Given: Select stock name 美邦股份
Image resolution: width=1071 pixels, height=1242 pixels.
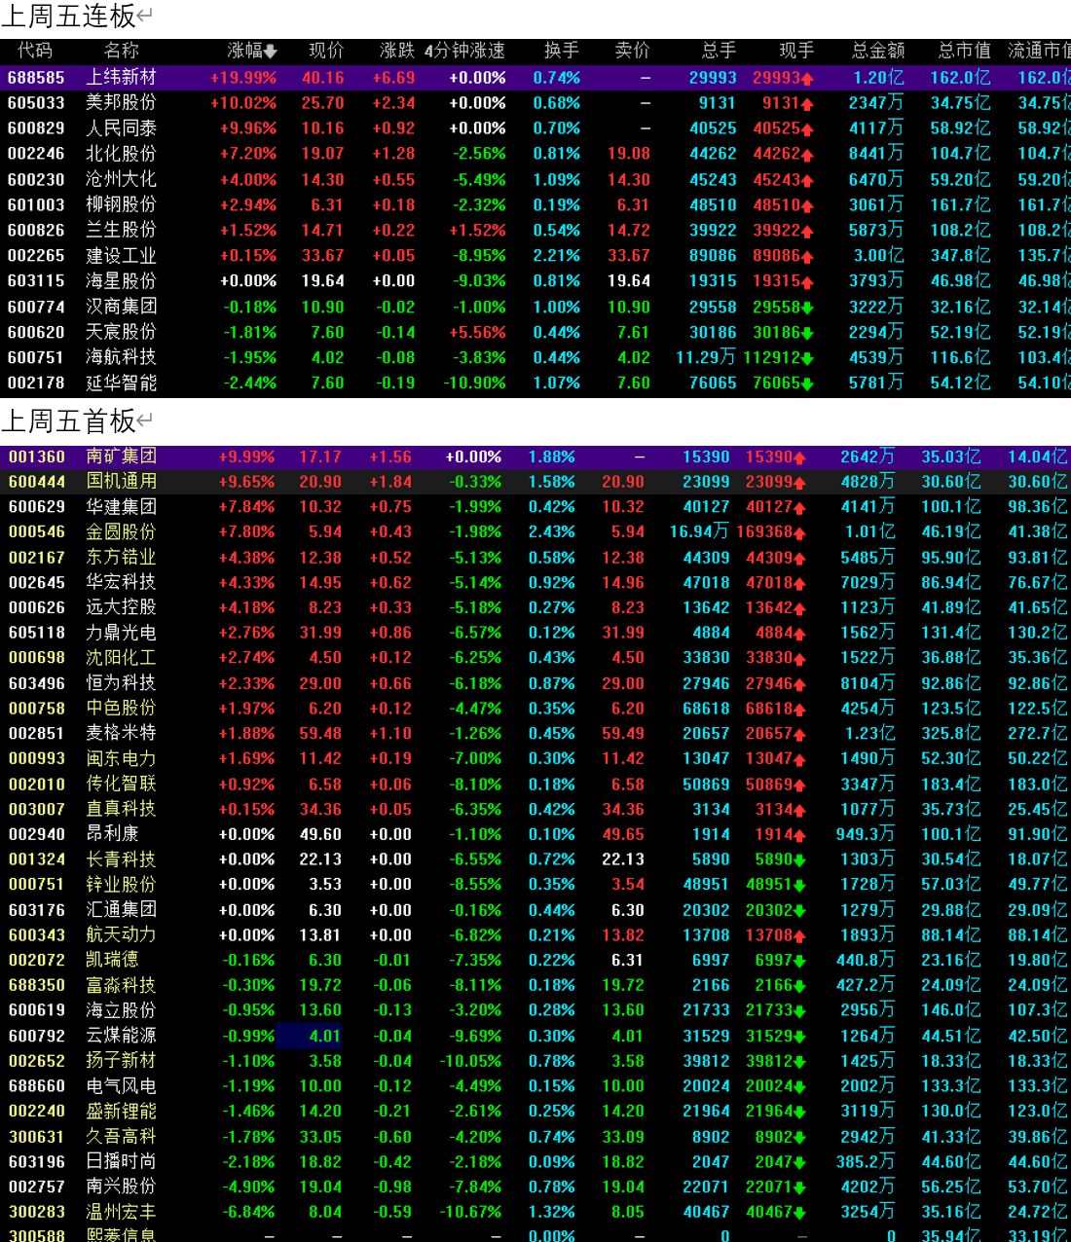Looking at the screenshot, I should 121,103.
